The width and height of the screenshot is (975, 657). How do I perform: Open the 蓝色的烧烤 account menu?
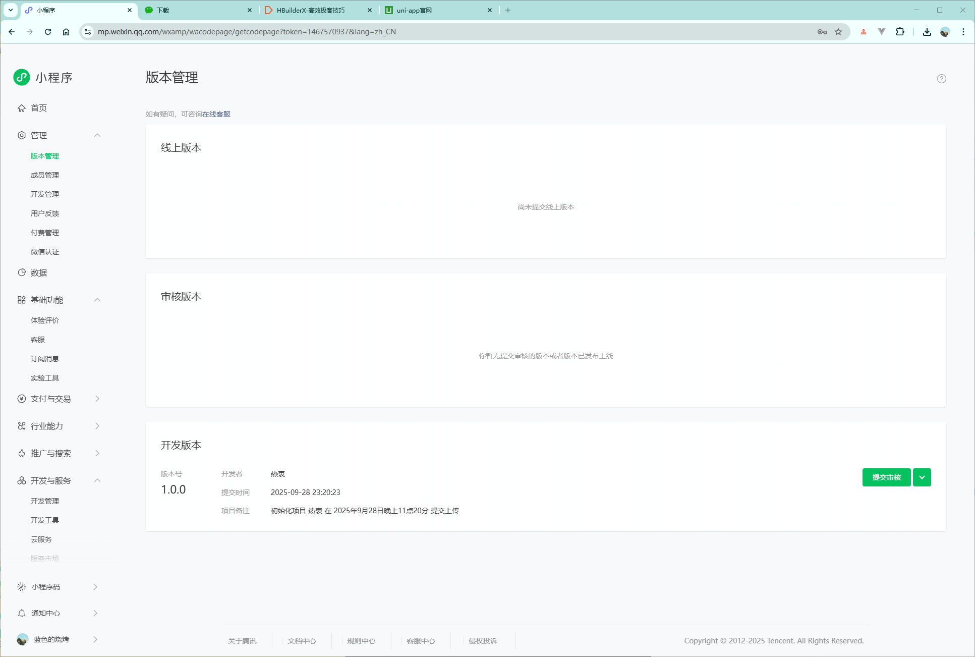pyautogui.click(x=58, y=639)
